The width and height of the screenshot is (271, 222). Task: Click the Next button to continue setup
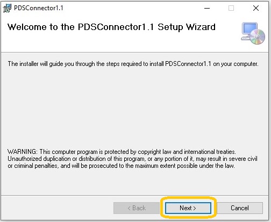[x=188, y=208]
